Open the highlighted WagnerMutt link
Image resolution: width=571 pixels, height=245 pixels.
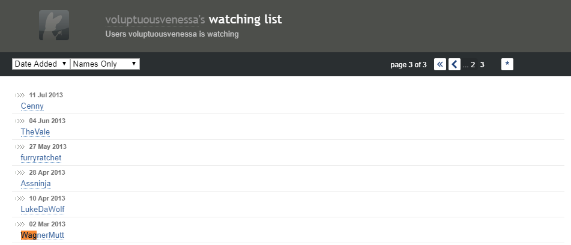[x=43, y=235]
